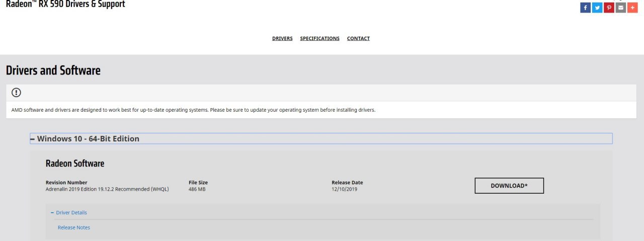
Task: Click the Revision Number label
Action: click(66, 183)
